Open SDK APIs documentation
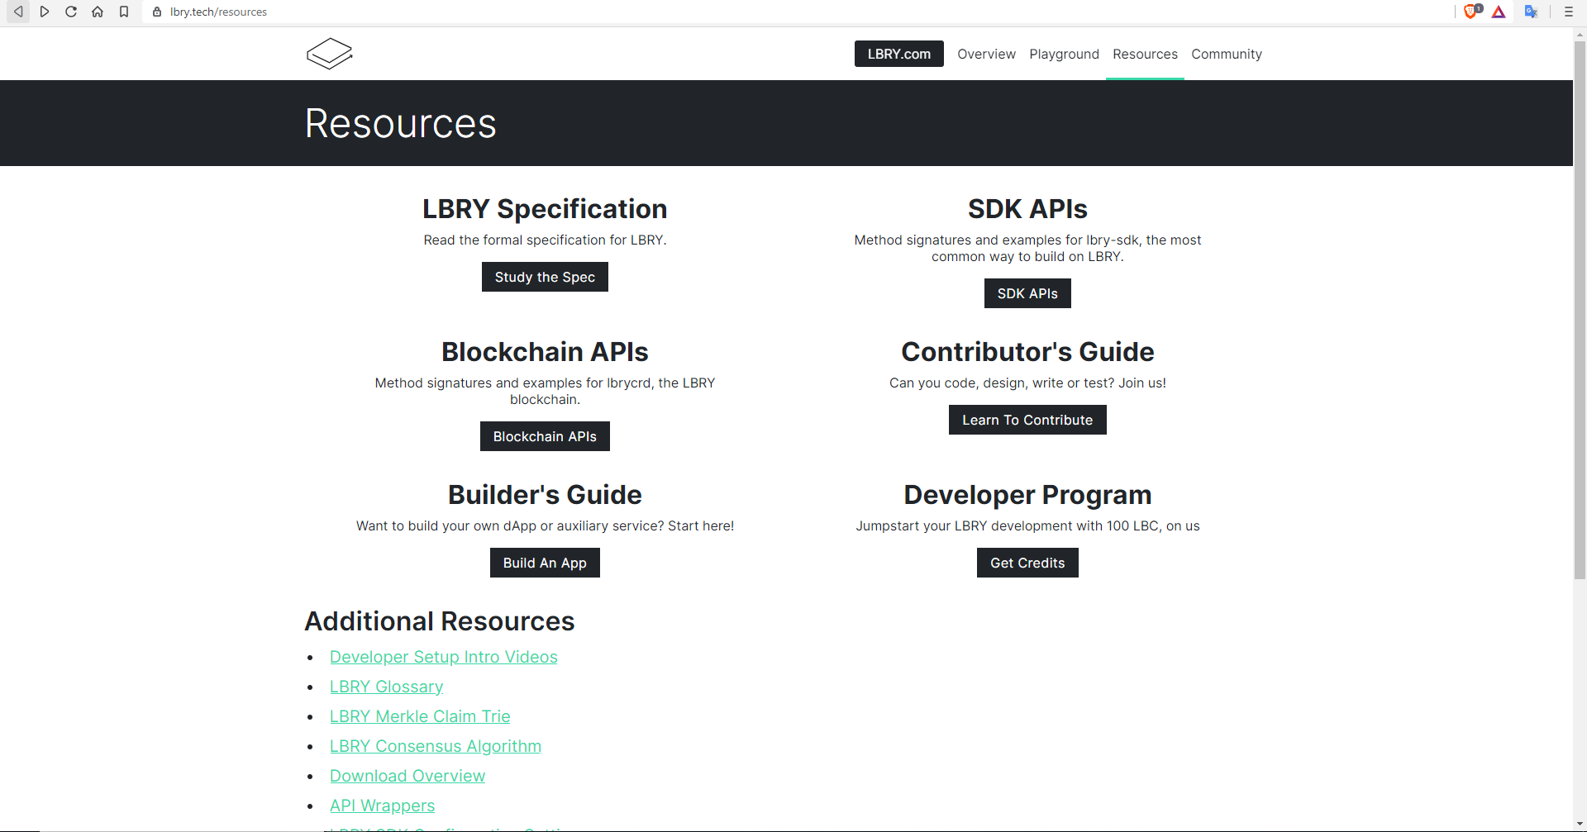Screen dimensions: 1587x832 1027,292
